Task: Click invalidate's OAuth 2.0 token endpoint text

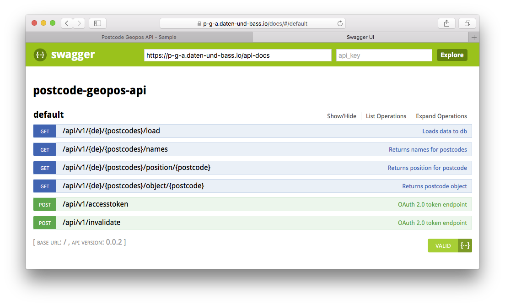Action: click(432, 223)
